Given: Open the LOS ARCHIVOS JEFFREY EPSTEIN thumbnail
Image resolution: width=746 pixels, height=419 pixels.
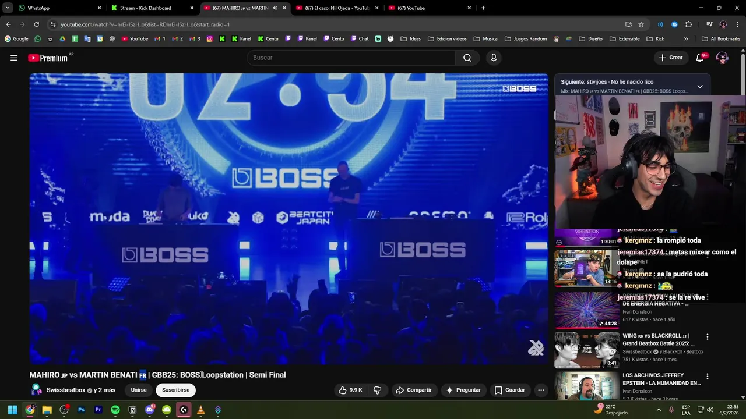Looking at the screenshot, I should (x=586, y=386).
